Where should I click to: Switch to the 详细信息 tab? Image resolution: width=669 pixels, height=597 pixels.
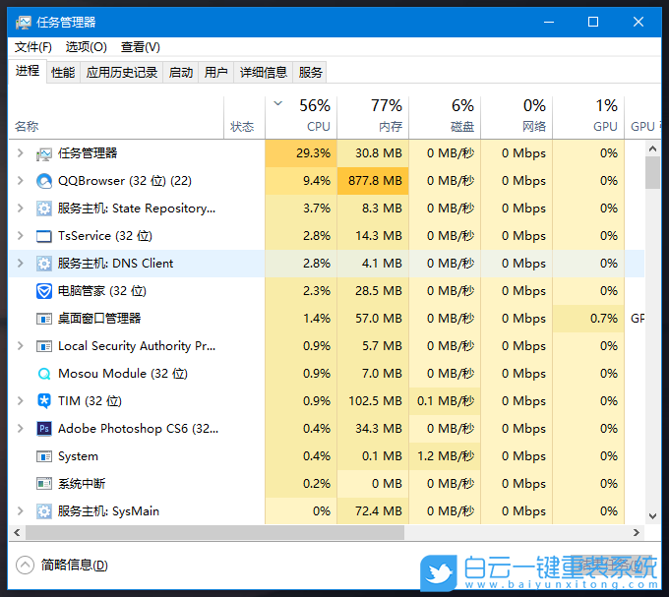[264, 73]
